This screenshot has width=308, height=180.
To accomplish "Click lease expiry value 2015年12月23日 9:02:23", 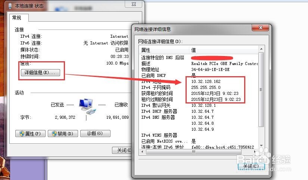I will [x=216, y=99].
